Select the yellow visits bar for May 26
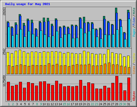The width and height of the screenshot is (137, 107). 108,56
